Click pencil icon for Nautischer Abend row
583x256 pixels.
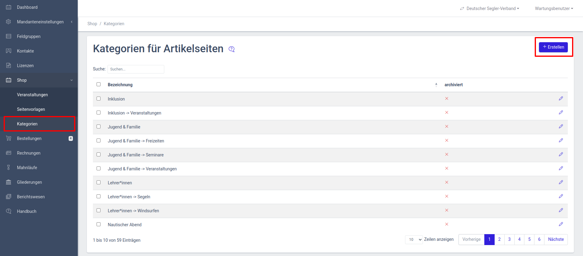click(561, 224)
